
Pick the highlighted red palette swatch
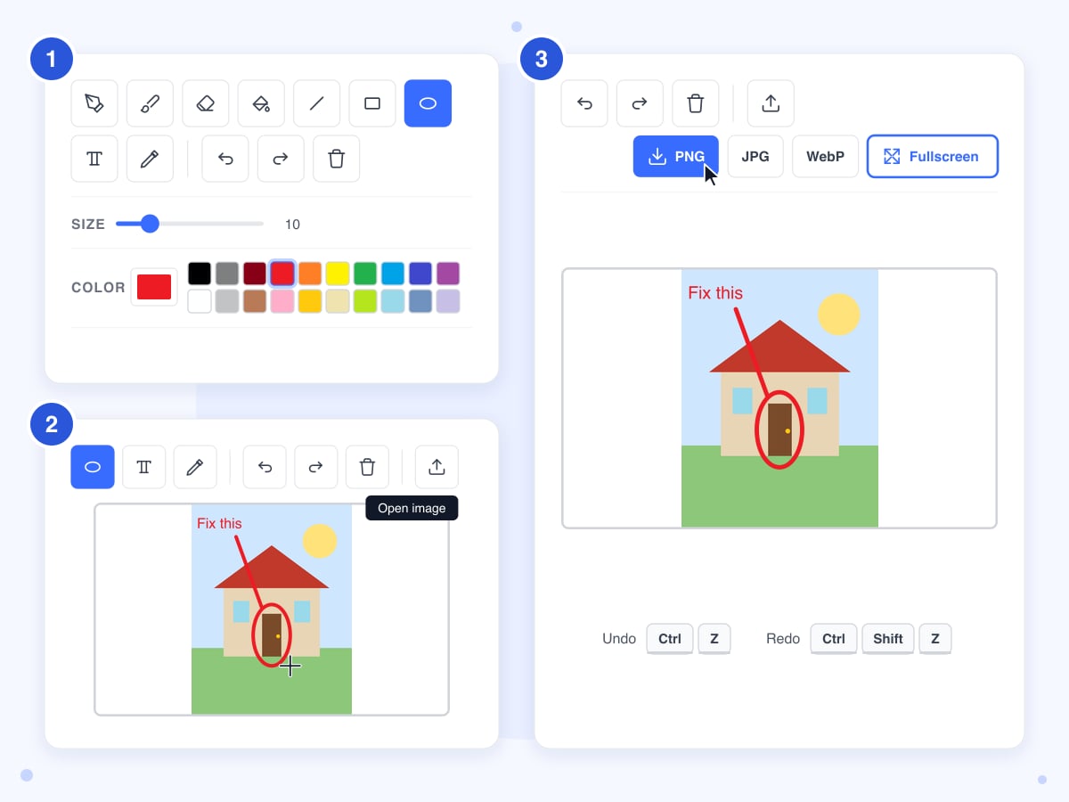pyautogui.click(x=282, y=274)
